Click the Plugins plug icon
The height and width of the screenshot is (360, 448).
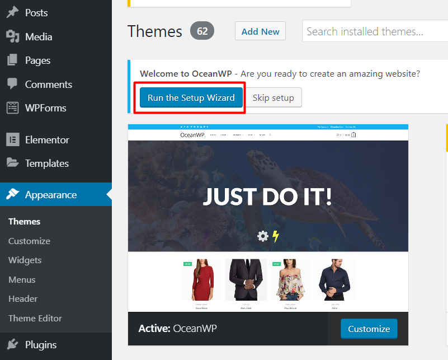tap(12, 344)
